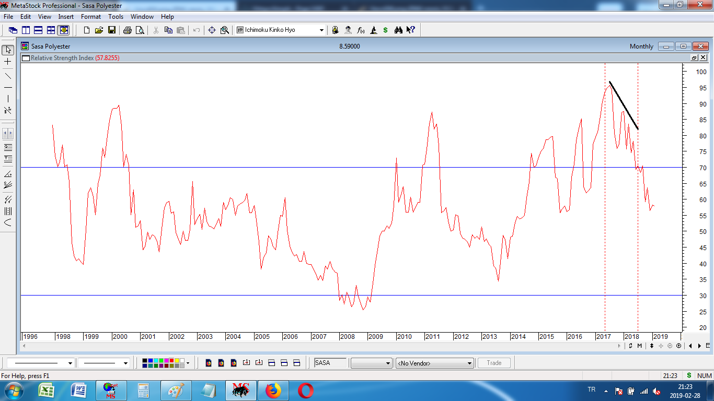Copy using the copy toolbar icon
This screenshot has height=401, width=714.
(168, 30)
